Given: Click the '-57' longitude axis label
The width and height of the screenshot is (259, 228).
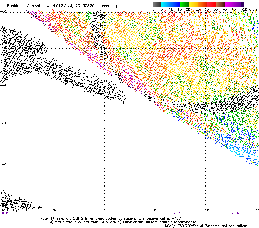Looking at the screenshot, I should tap(54, 210).
